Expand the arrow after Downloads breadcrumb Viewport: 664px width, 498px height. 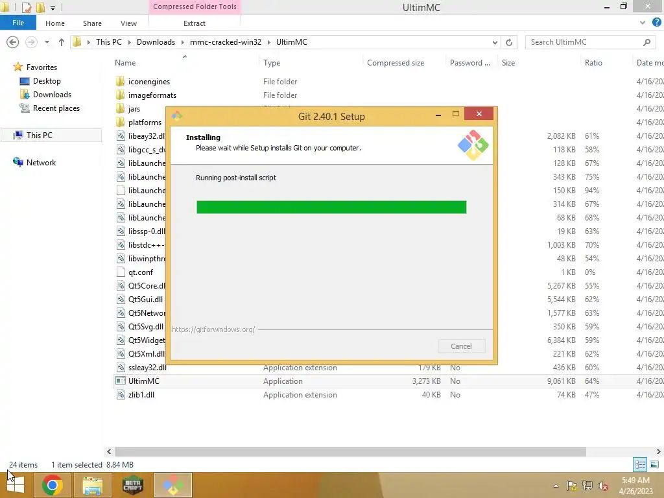point(182,42)
